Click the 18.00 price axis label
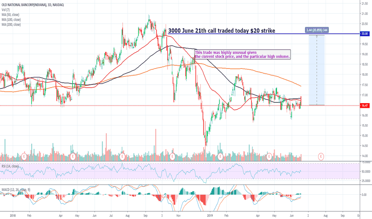This screenshot has width=372, height=219. 365,74
